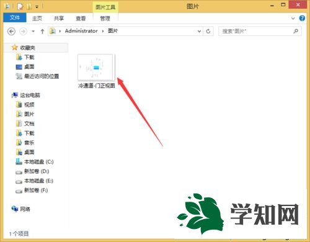Select 这台电脑 in the navigation pane
310x242 pixels.
30,95
